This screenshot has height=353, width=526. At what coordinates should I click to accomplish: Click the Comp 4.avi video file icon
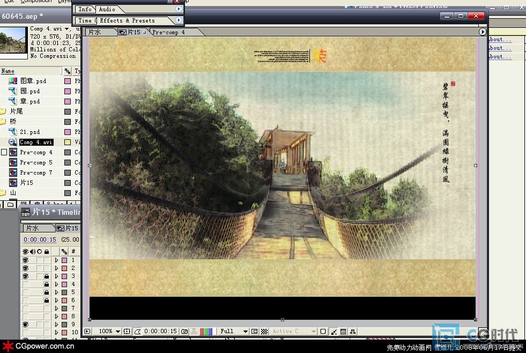[13, 142]
